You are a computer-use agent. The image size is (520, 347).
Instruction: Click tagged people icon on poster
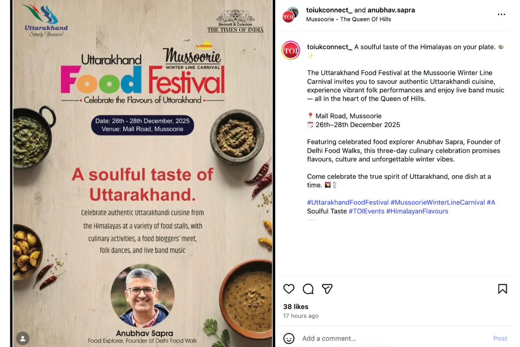[x=23, y=338]
